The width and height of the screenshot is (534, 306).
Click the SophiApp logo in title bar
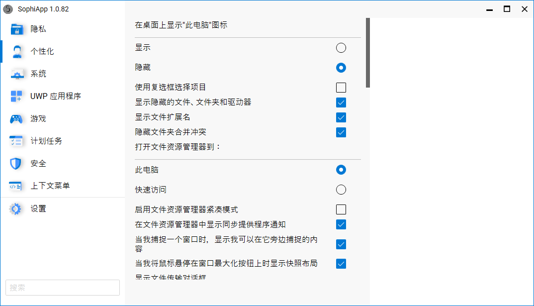(8, 8)
